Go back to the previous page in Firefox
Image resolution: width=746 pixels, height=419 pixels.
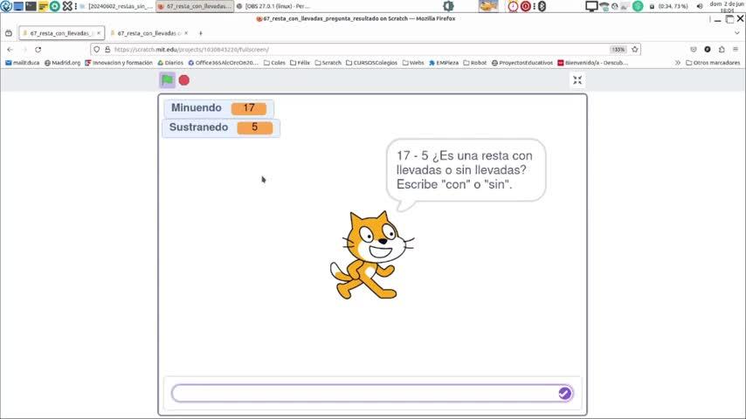pos(10,50)
